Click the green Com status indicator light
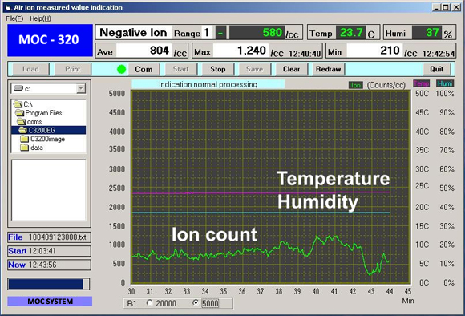This screenshot has width=465, height=316. pyautogui.click(x=122, y=69)
